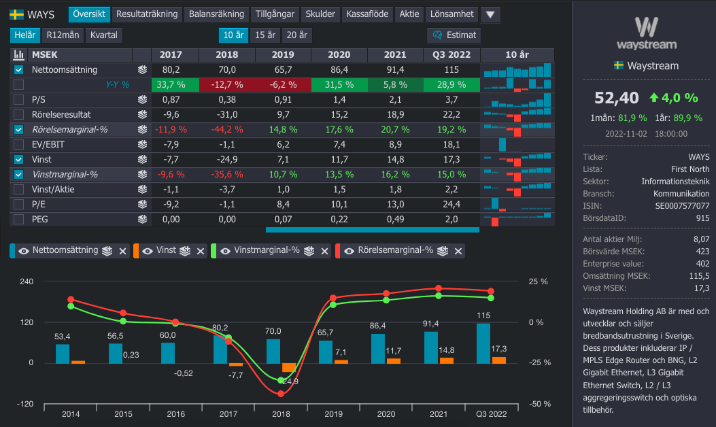716x427 pixels.
Task: Hide Nettoomsättning series using its eye icon
Action: click(x=23, y=251)
